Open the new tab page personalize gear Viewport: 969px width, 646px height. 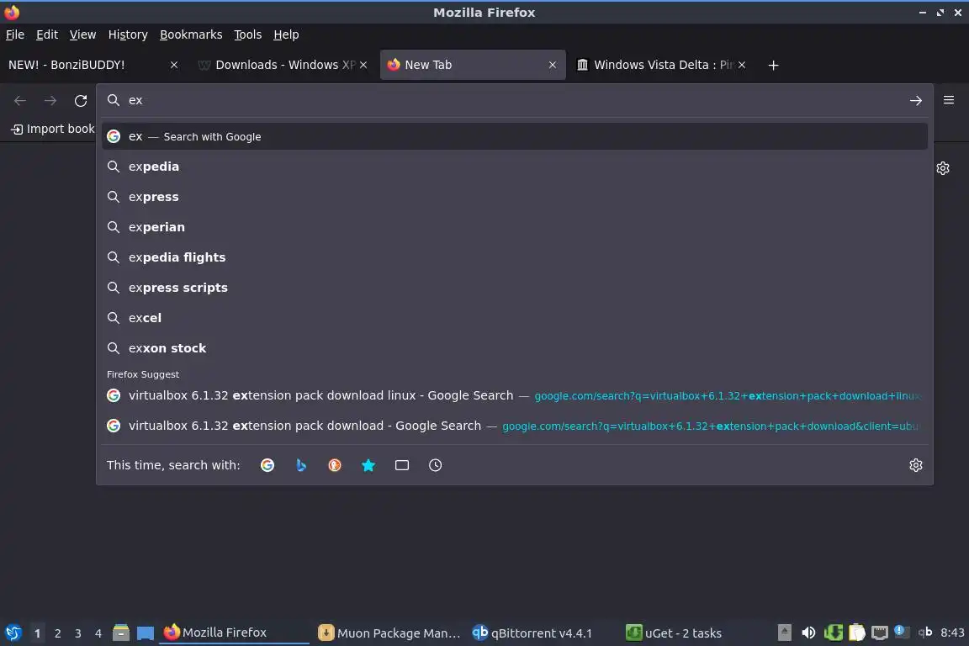[942, 168]
